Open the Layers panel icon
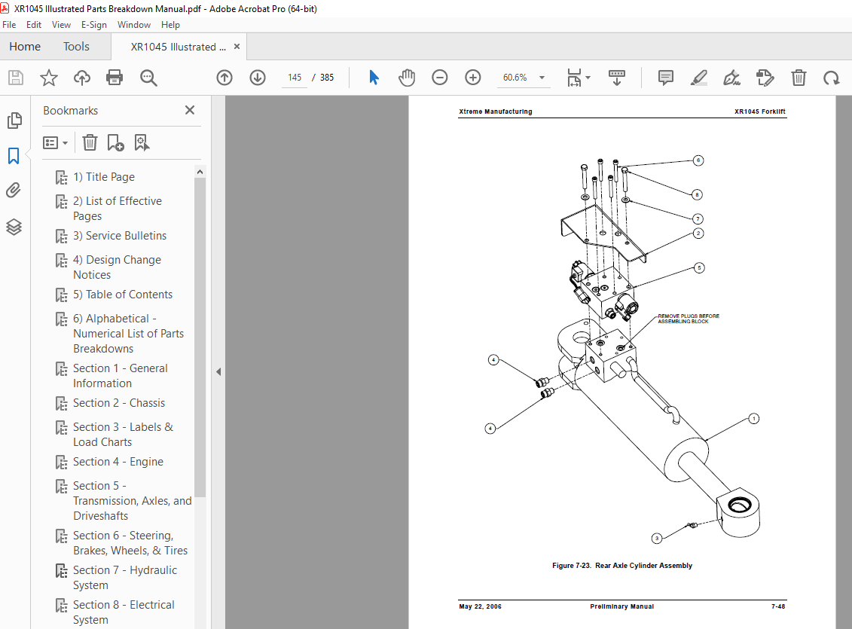The width and height of the screenshot is (852, 629). coord(14,227)
